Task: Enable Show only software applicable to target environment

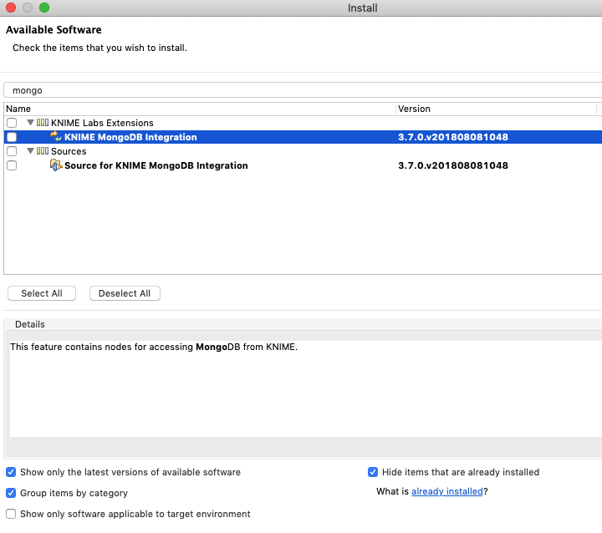Action: pos(11,514)
